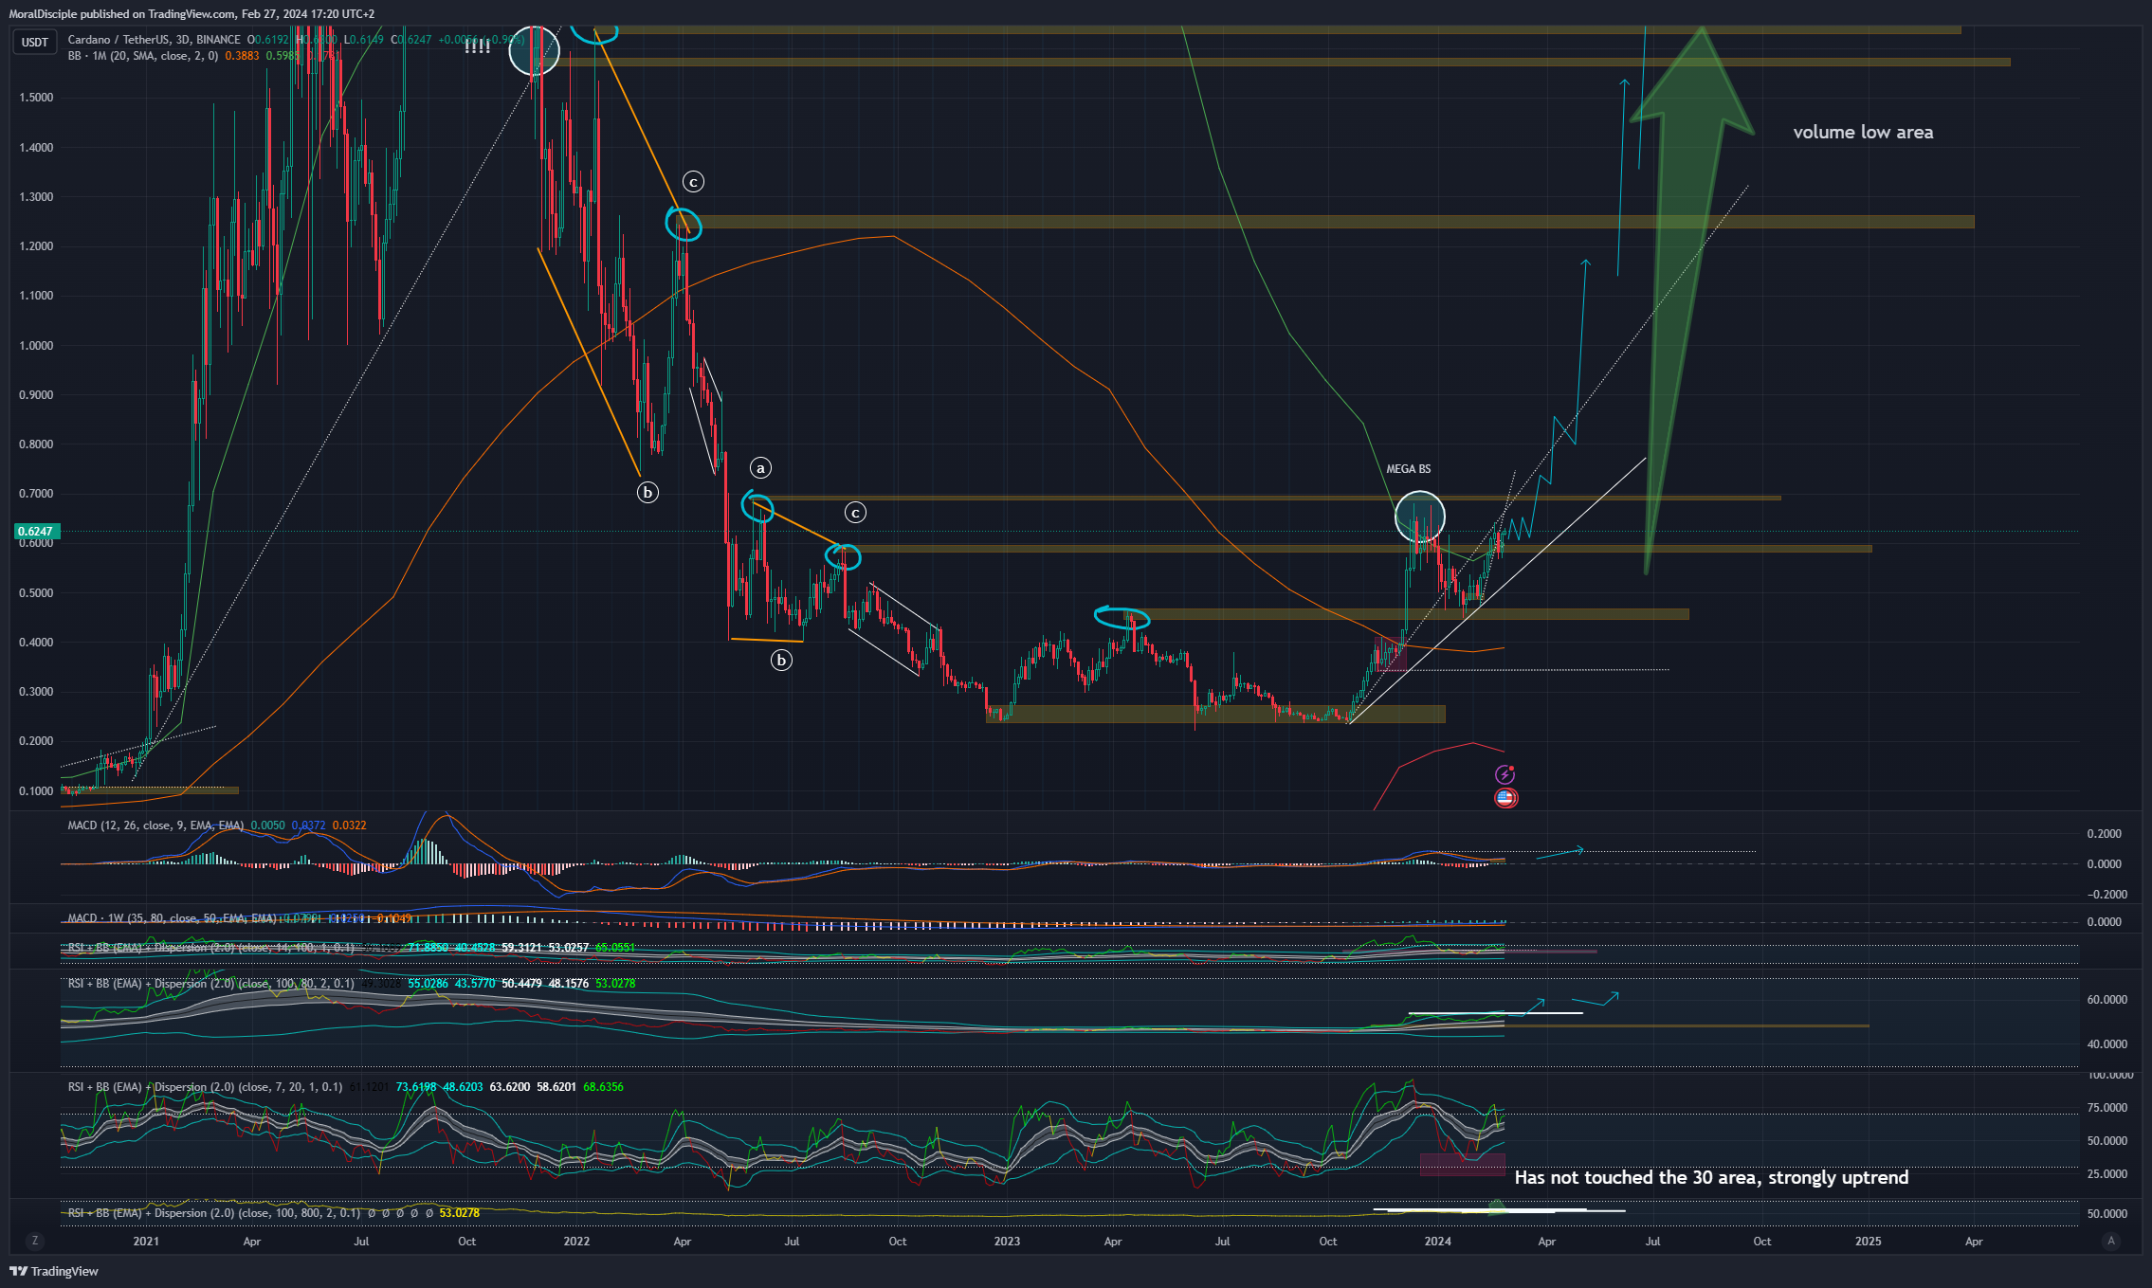Click the purple lightning event icon
2152x1288 pixels.
click(x=1505, y=774)
